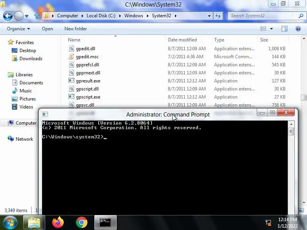Change view using the view icon
The height and width of the screenshot is (230, 307).
[x=263, y=29]
